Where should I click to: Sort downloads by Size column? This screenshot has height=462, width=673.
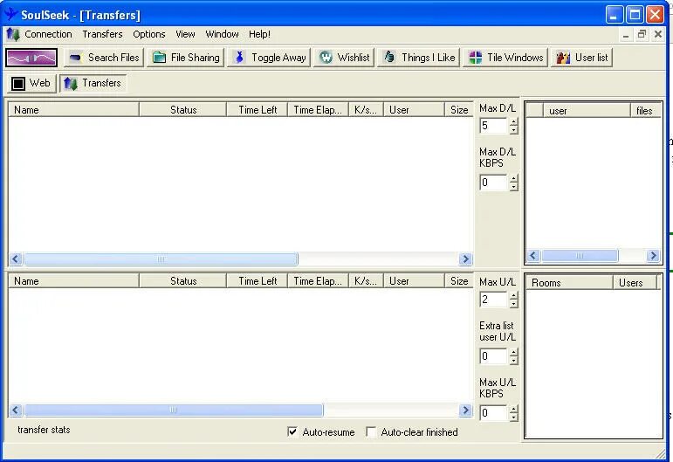[459, 110]
